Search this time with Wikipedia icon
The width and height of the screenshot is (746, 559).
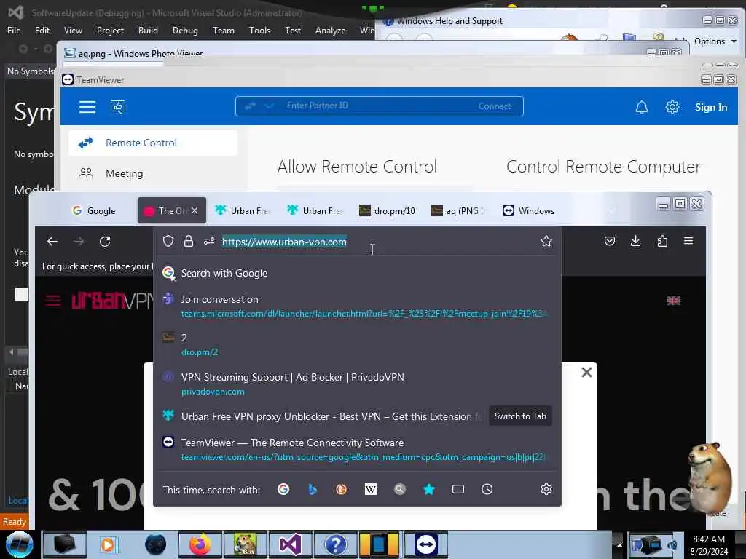coord(371,489)
